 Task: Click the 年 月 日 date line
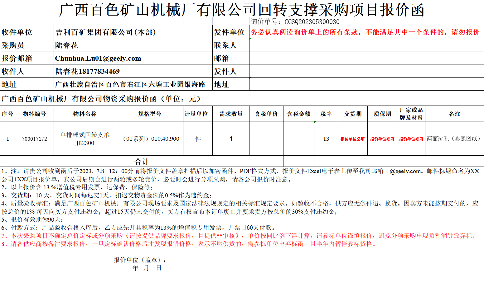[147, 268]
